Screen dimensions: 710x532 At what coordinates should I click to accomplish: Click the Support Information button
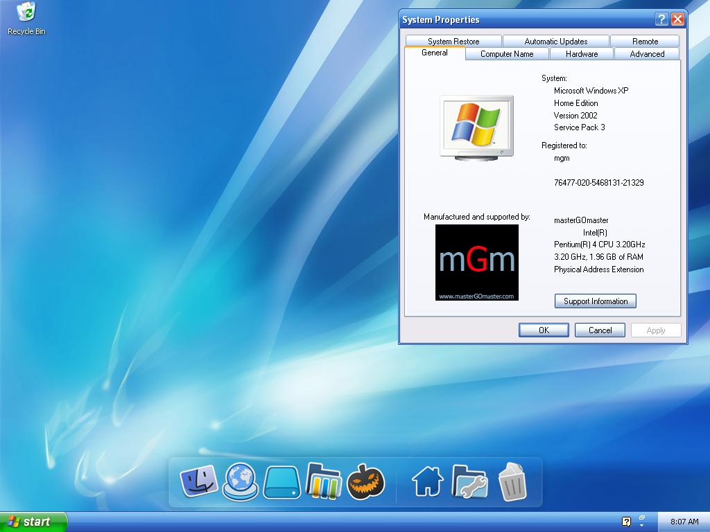(x=596, y=301)
